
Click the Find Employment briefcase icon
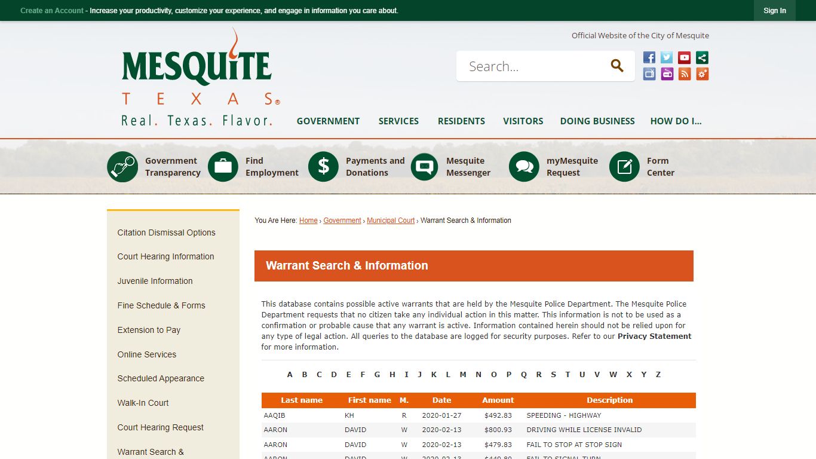223,166
